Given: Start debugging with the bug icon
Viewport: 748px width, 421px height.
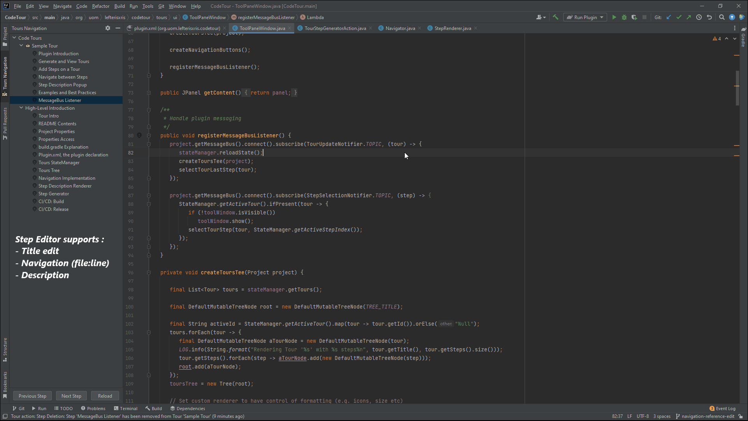Looking at the screenshot, I should 624,17.
